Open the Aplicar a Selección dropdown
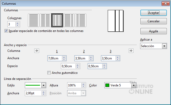 tap(164, 46)
